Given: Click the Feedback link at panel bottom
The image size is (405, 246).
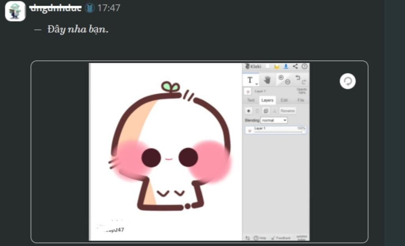Looking at the screenshot, I should 281,238.
